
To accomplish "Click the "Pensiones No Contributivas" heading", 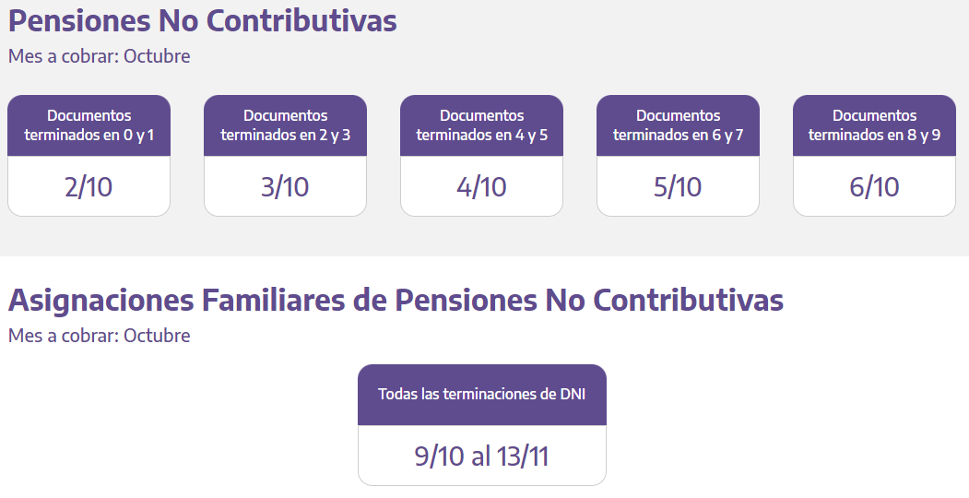I will point(202,21).
